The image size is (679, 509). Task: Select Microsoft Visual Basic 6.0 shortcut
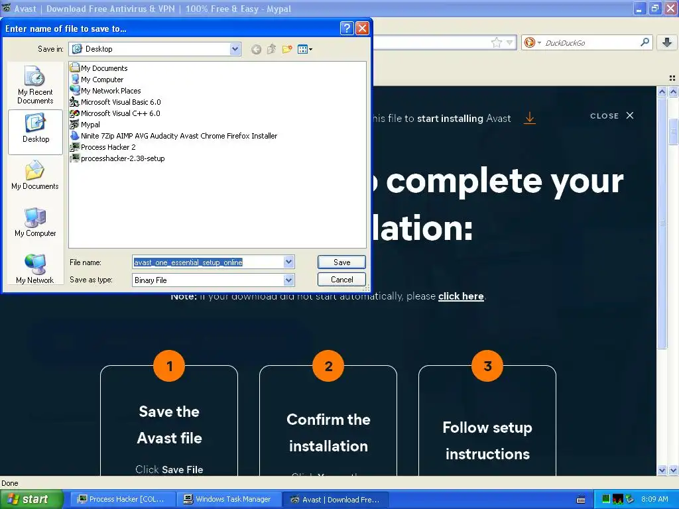click(x=115, y=101)
